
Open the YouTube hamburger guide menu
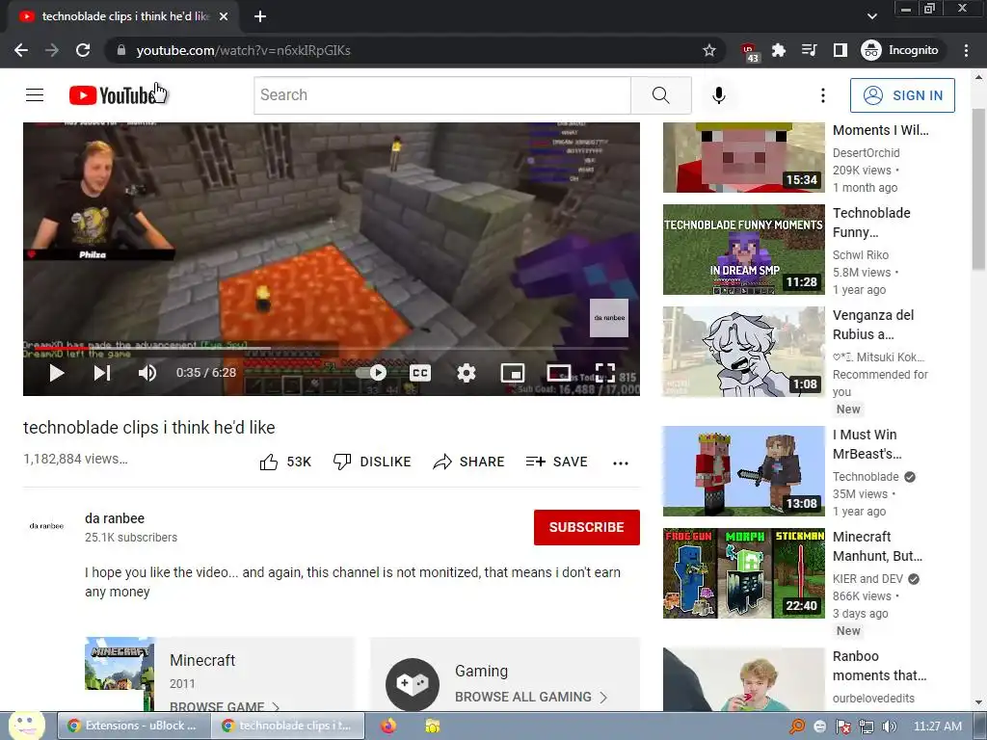point(35,95)
